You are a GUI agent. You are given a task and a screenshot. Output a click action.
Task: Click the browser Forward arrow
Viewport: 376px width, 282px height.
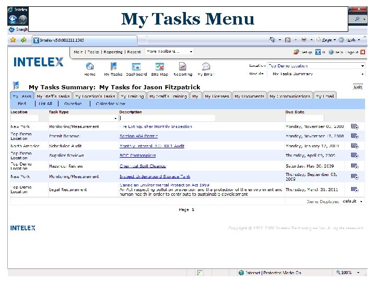point(23,19)
